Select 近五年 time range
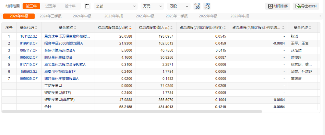 [51, 6]
